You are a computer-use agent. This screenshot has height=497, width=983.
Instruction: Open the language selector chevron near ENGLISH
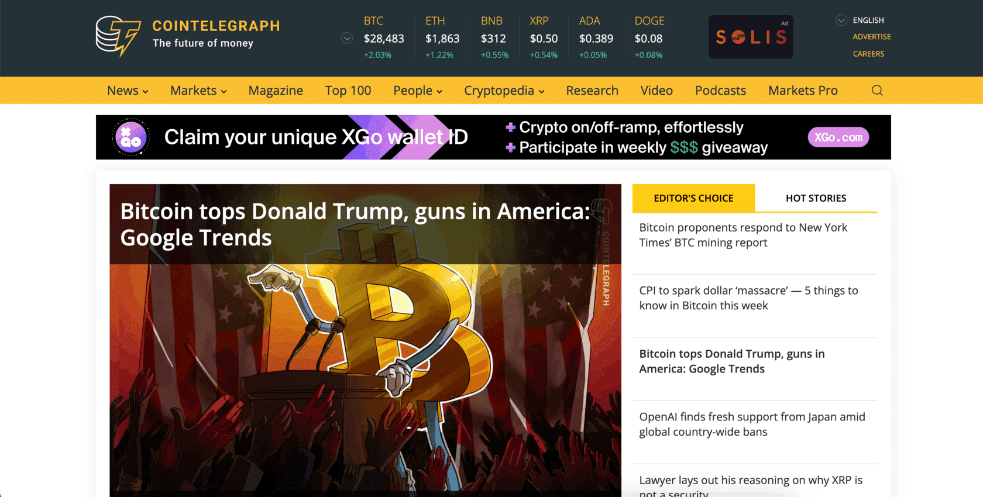pyautogui.click(x=841, y=20)
